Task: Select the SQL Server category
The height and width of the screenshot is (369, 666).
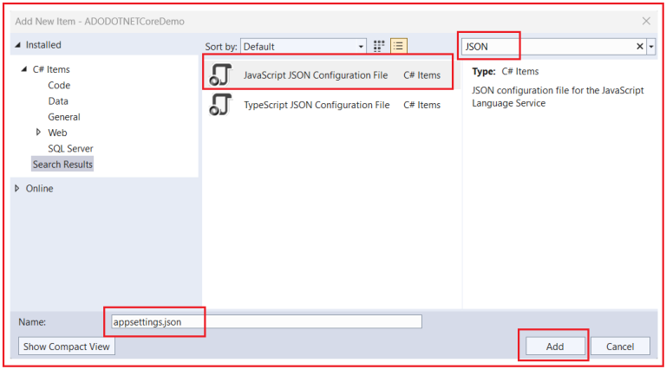Action: pos(70,148)
